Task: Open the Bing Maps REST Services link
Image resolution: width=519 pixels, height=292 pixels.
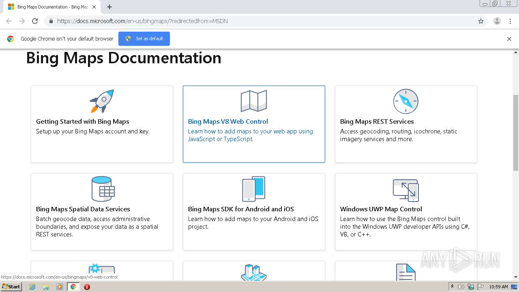Action: pyautogui.click(x=377, y=121)
